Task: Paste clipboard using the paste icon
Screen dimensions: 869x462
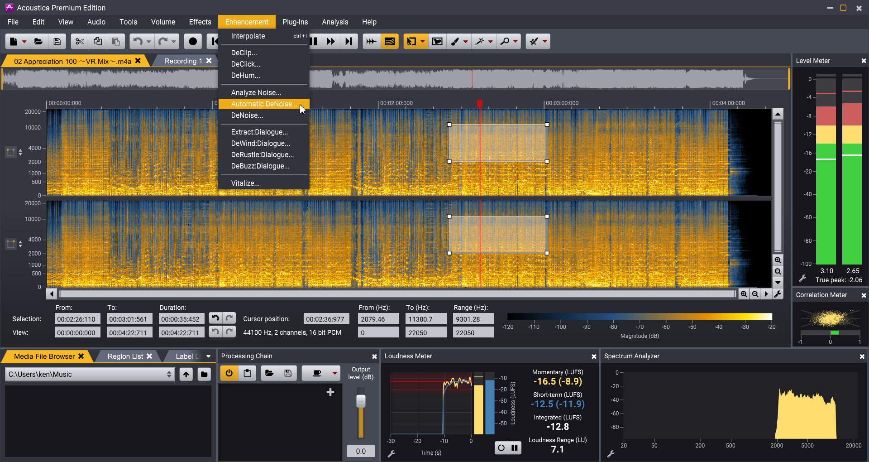Action: 116,41
